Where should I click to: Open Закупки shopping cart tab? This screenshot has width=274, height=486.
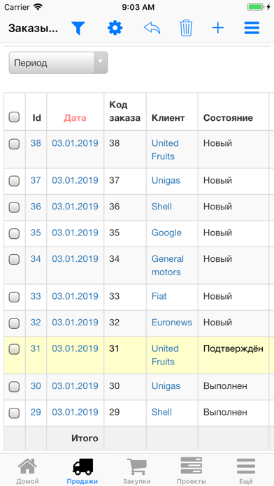click(x=136, y=471)
